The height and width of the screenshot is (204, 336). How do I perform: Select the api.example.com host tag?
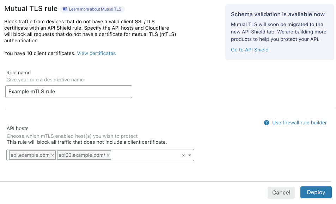coord(30,155)
